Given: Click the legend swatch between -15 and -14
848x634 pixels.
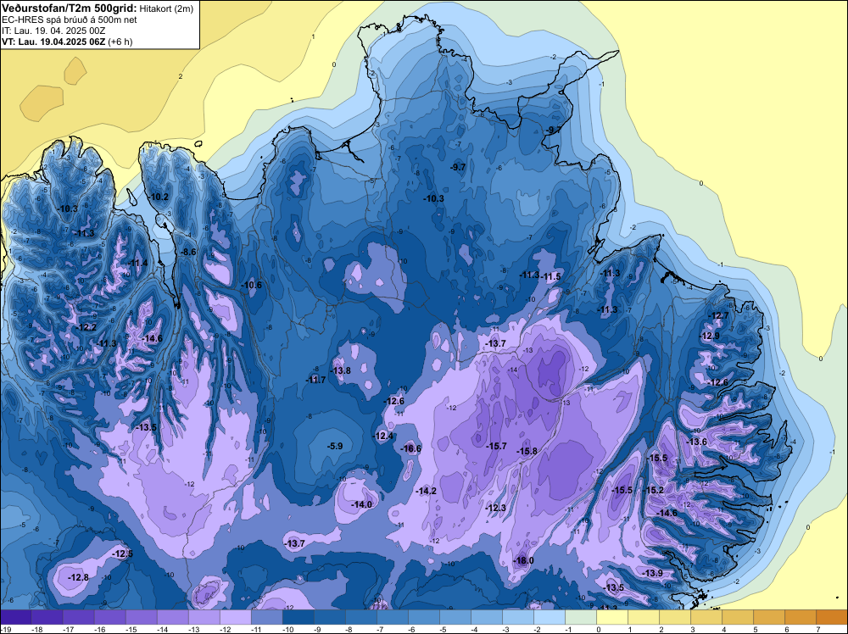Looking at the screenshot, I should point(142,617).
